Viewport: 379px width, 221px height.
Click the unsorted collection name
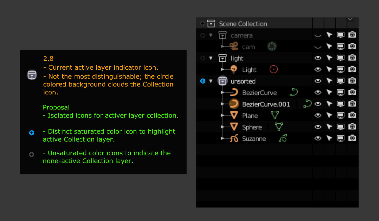[243, 81]
